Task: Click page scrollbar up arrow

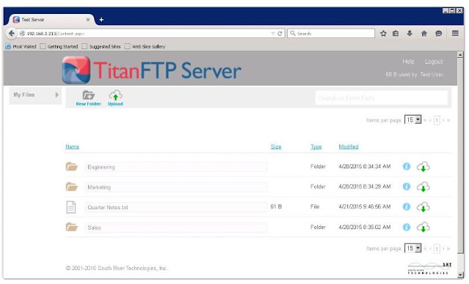Action: click(460, 55)
